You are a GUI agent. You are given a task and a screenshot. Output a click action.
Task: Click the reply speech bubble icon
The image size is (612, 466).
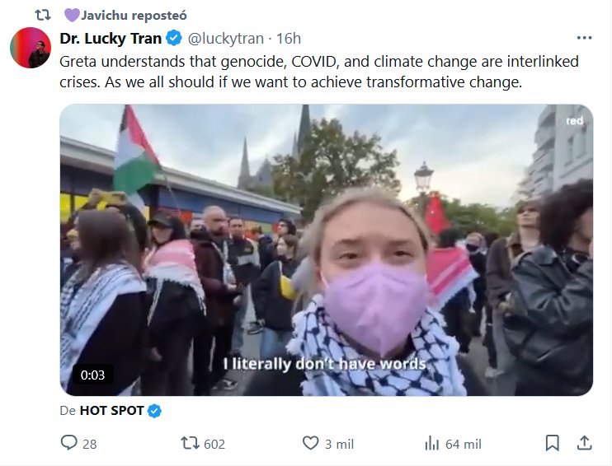tap(69, 443)
